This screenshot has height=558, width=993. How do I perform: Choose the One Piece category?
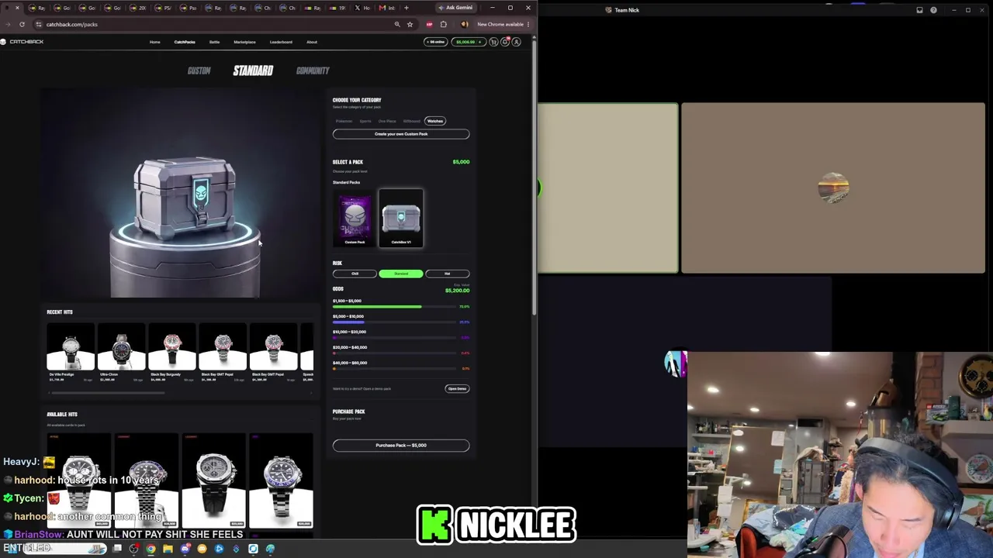point(387,121)
